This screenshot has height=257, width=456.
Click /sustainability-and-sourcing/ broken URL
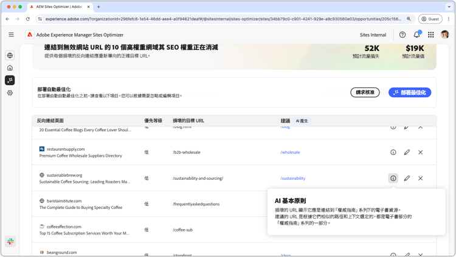[x=198, y=178]
